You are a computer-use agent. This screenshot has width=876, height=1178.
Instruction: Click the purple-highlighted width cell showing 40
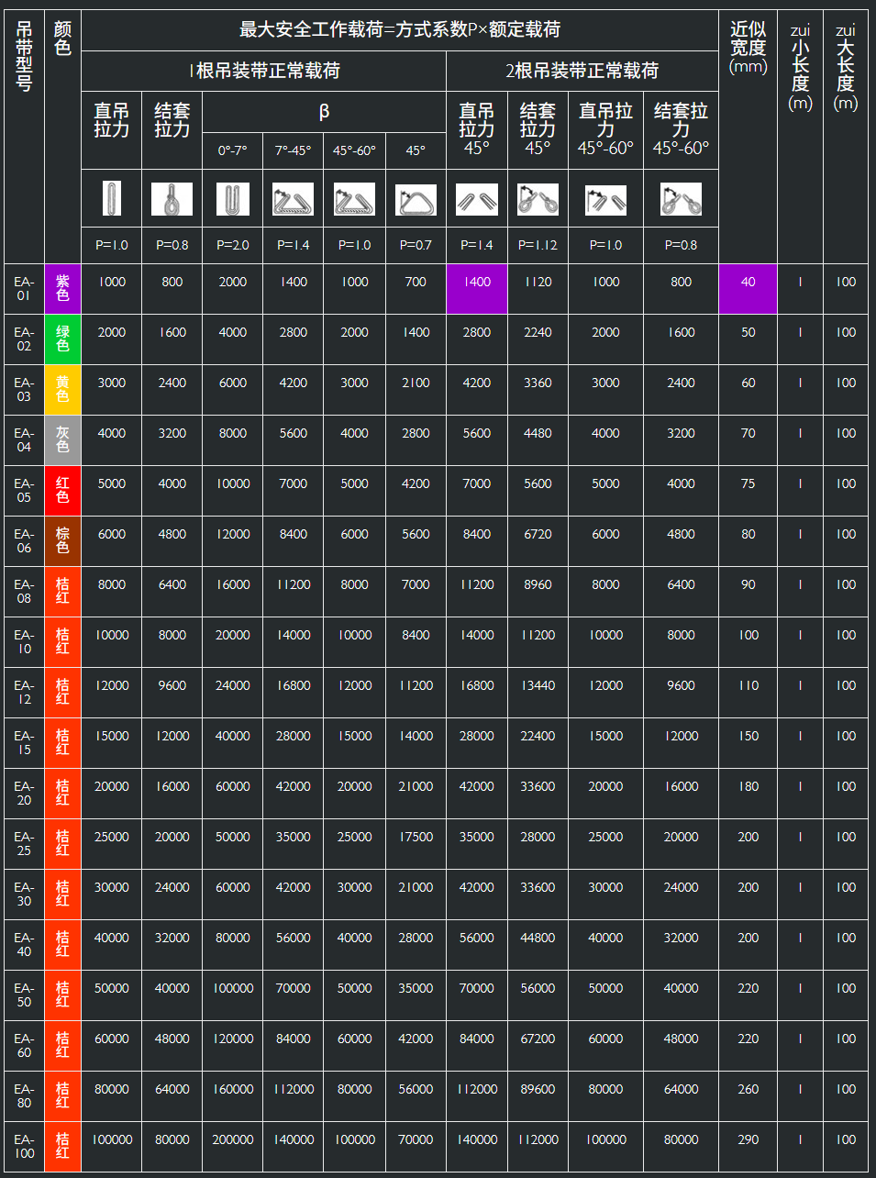click(x=748, y=288)
